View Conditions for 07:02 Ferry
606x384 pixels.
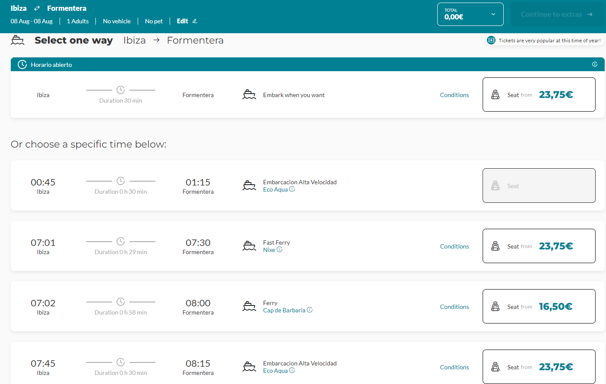click(x=454, y=307)
